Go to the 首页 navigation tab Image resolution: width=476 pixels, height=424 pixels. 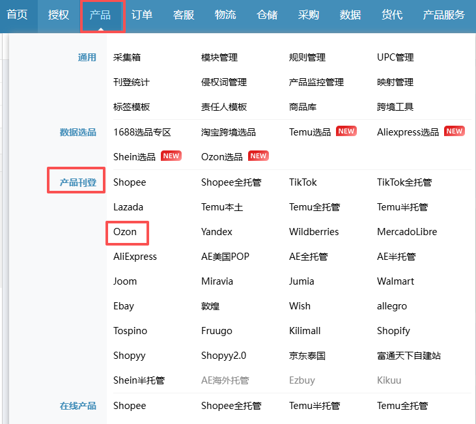point(18,15)
